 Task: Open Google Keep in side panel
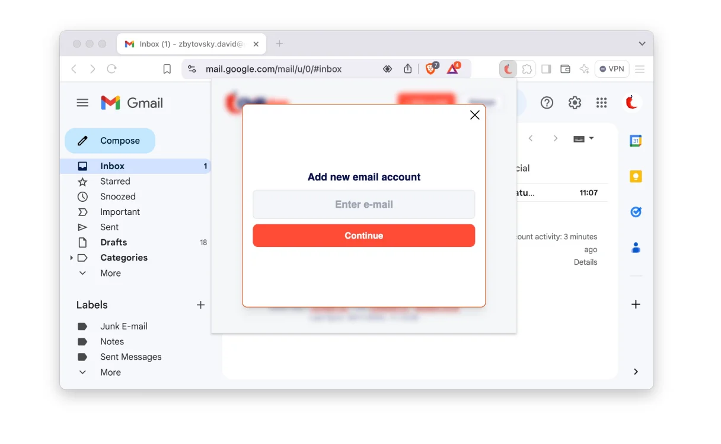point(636,176)
